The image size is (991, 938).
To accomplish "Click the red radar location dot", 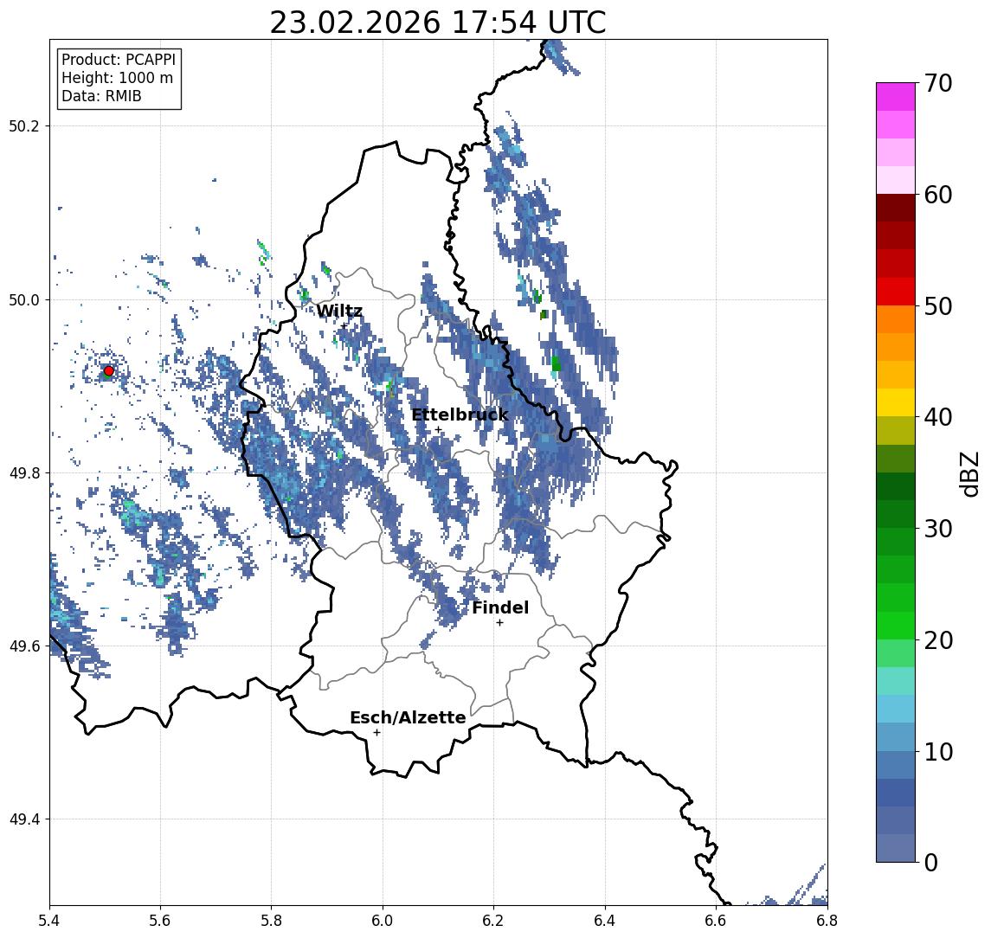I will (109, 371).
